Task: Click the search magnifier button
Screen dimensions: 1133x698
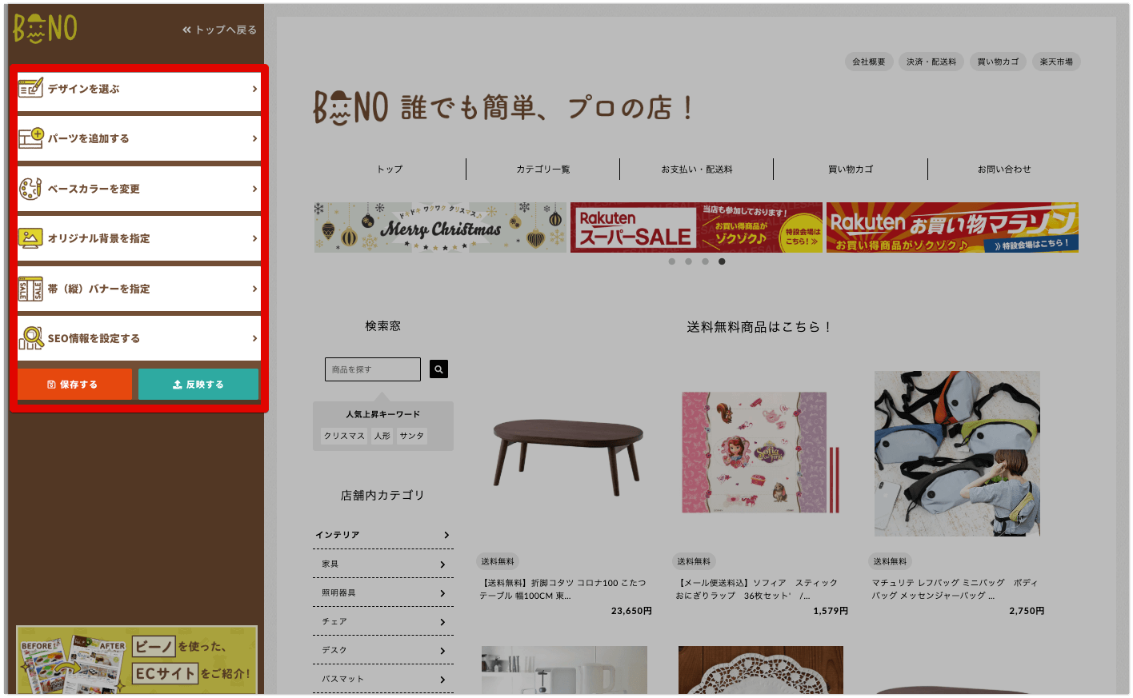Action: click(x=438, y=369)
